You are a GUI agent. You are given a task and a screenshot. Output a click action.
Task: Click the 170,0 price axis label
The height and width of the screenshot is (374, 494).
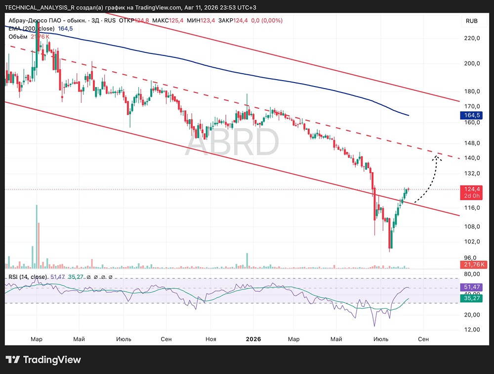coord(472,106)
